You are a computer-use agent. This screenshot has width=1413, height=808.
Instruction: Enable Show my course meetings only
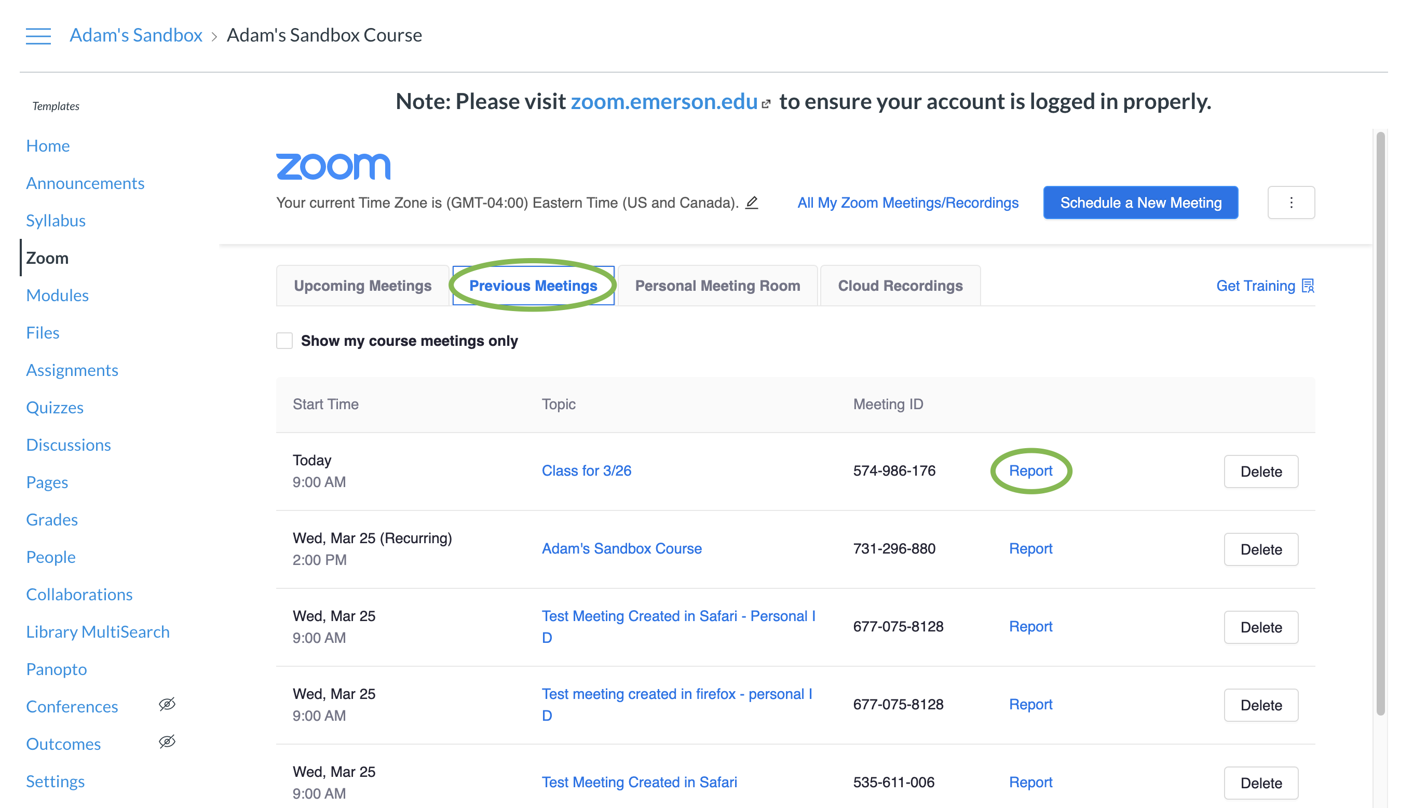pos(284,340)
